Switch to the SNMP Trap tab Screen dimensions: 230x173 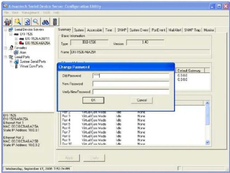pyautogui.click(x=192, y=30)
